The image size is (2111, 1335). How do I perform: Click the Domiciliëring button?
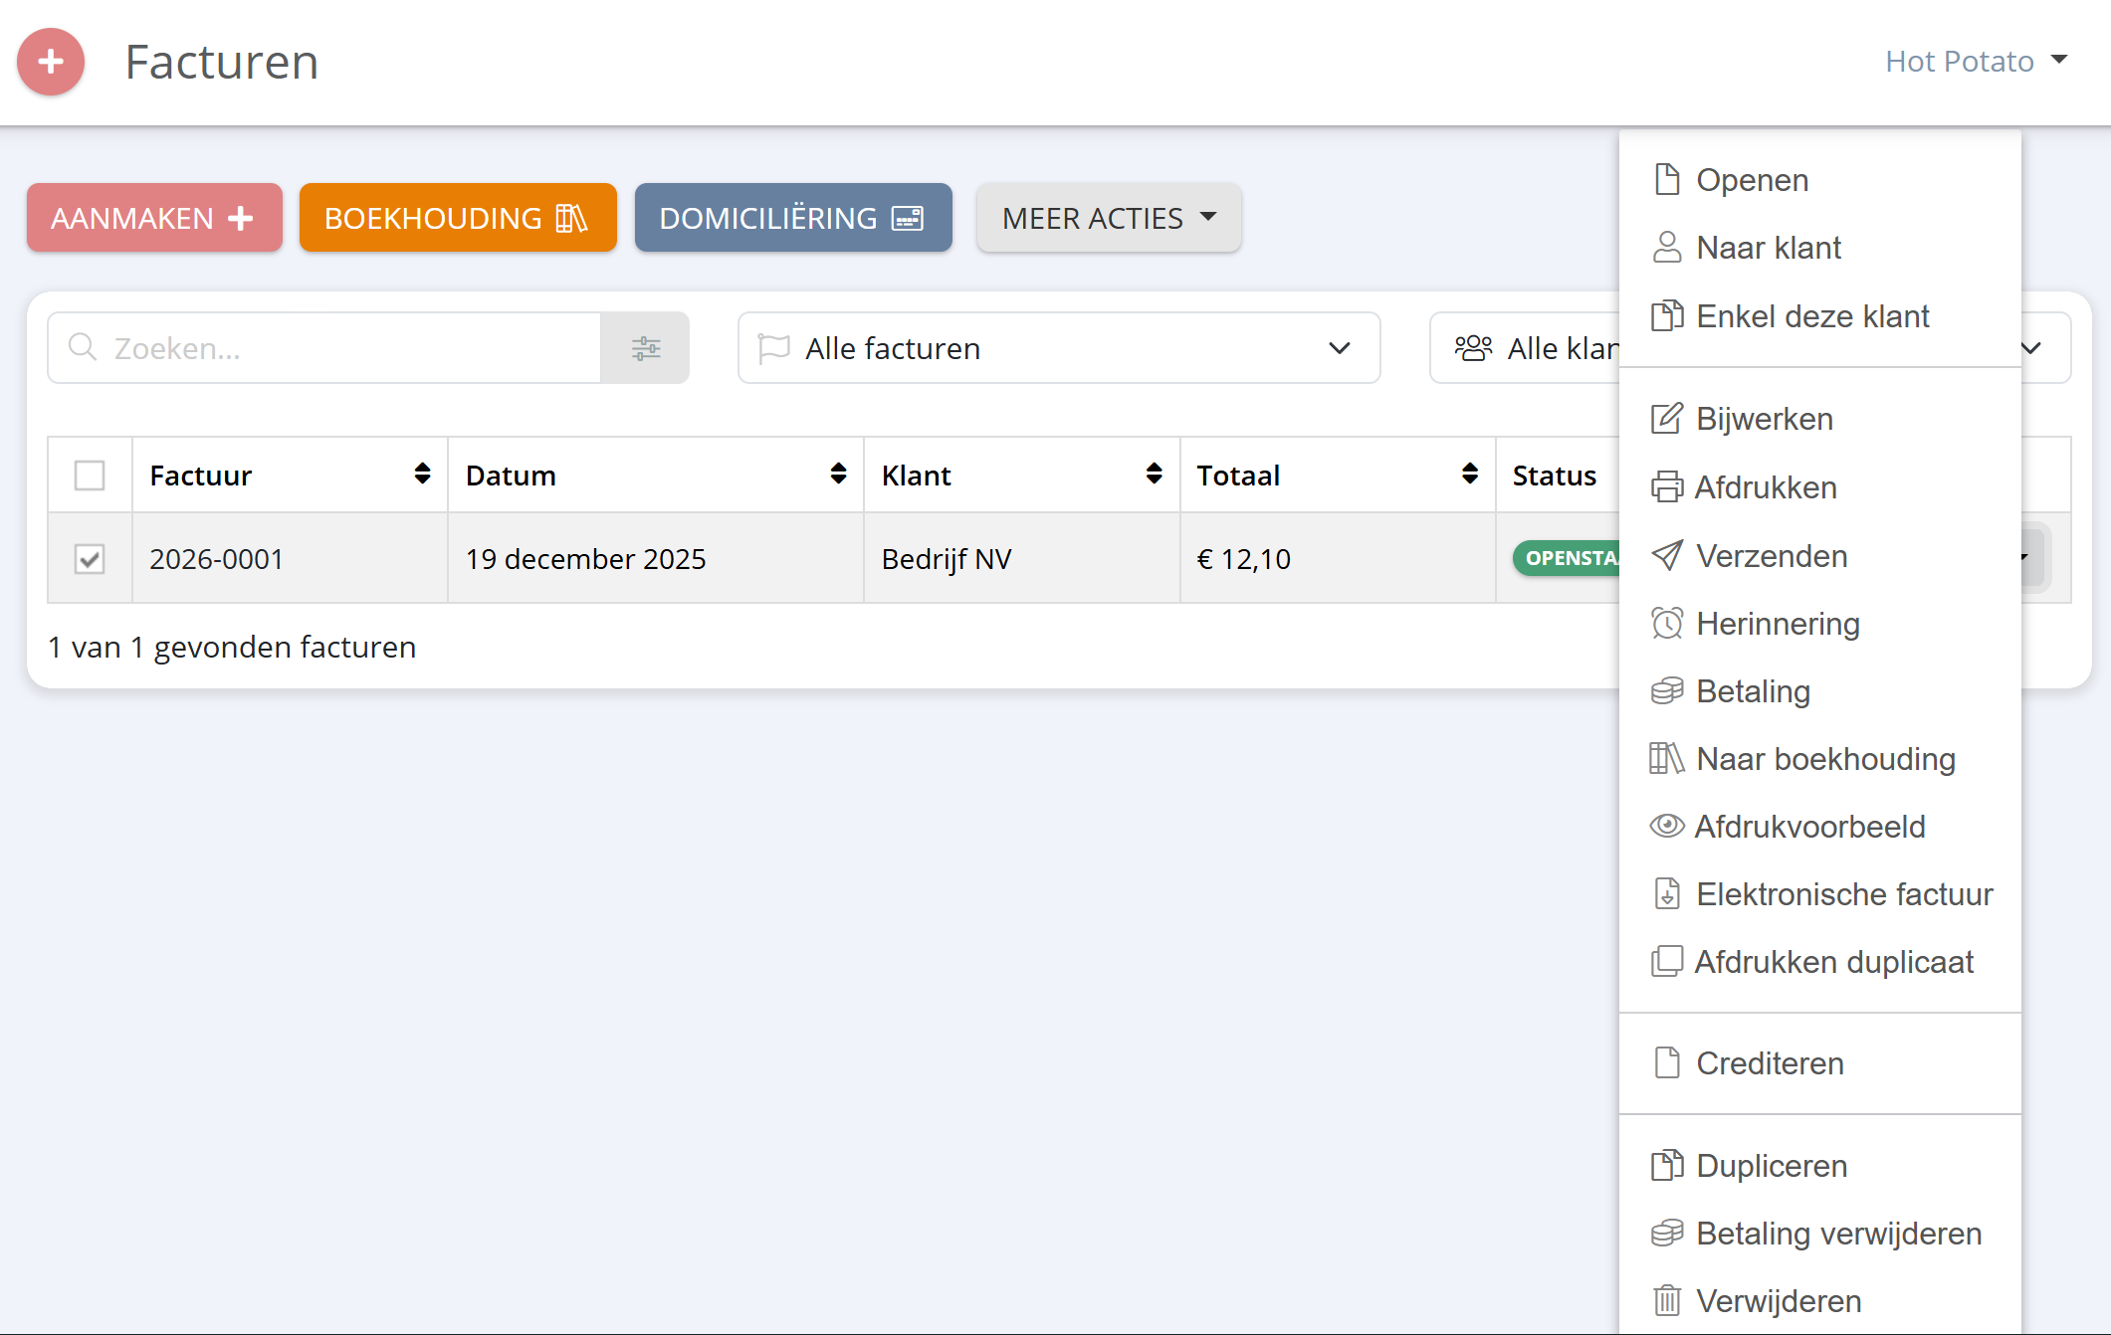pos(792,218)
